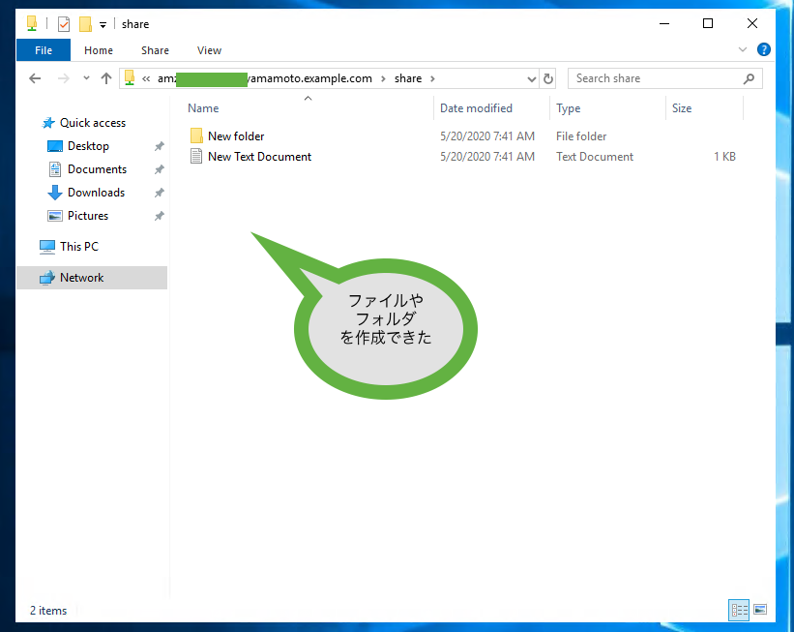Open Downloads in Quick access
The image size is (794, 632).
96,193
